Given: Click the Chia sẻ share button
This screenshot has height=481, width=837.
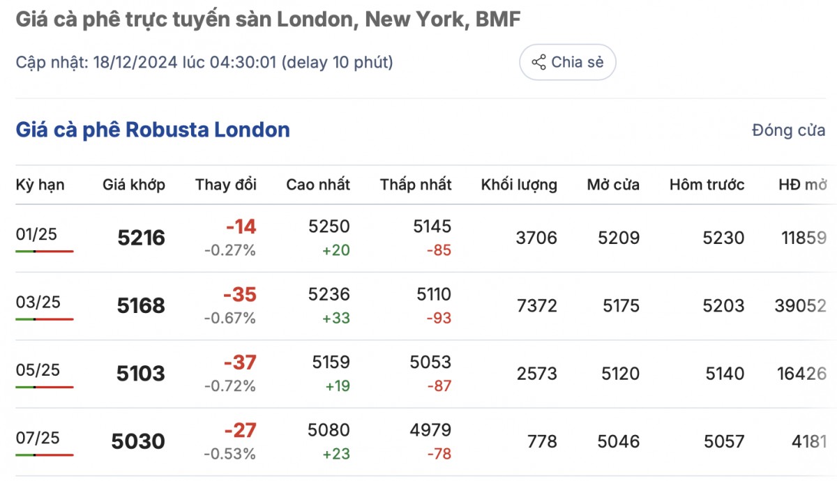Looking at the screenshot, I should 567,63.
